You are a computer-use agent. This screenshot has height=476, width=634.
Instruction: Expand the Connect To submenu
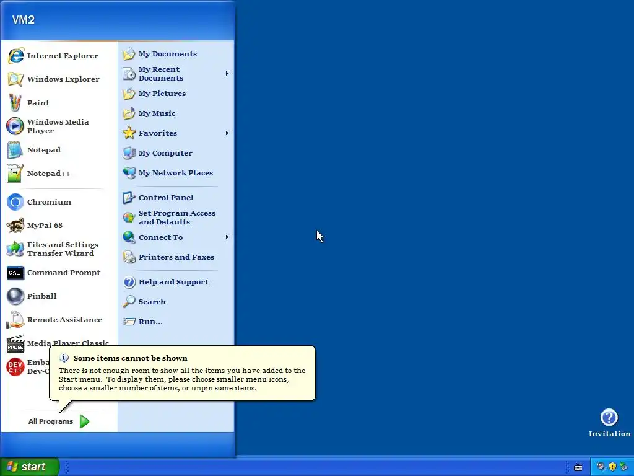[176, 237]
